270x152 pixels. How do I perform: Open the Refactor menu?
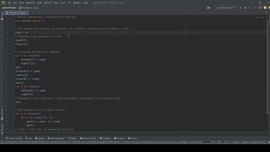48,3
